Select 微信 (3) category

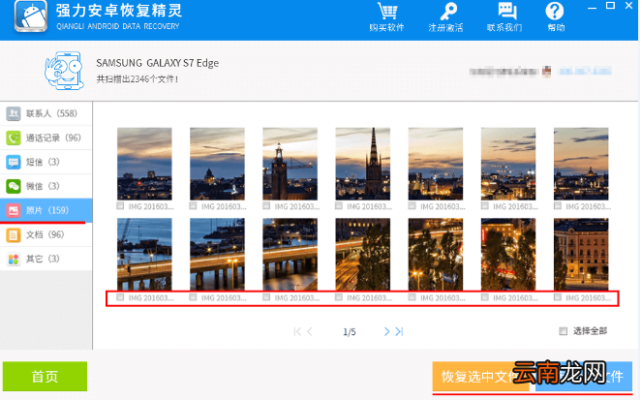click(46, 186)
